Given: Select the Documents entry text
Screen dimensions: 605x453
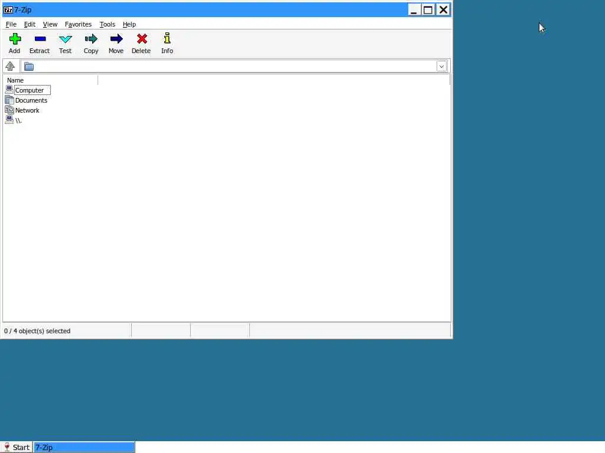Looking at the screenshot, I should point(31,100).
